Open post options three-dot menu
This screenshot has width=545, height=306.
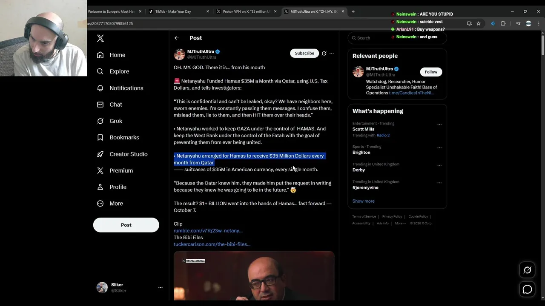(x=332, y=53)
